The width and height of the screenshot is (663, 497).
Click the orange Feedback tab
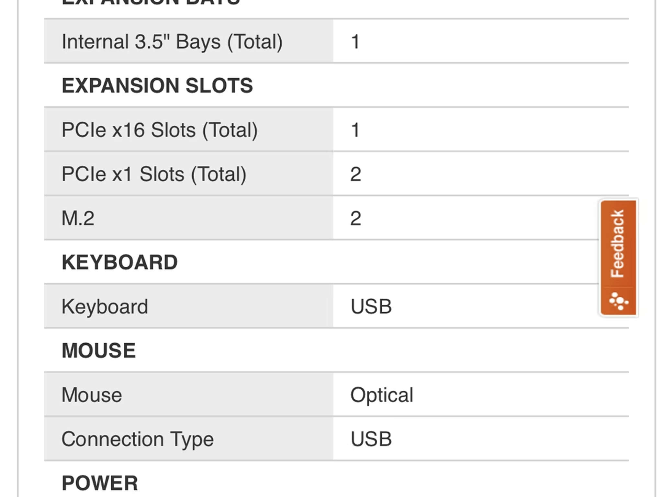(618, 244)
